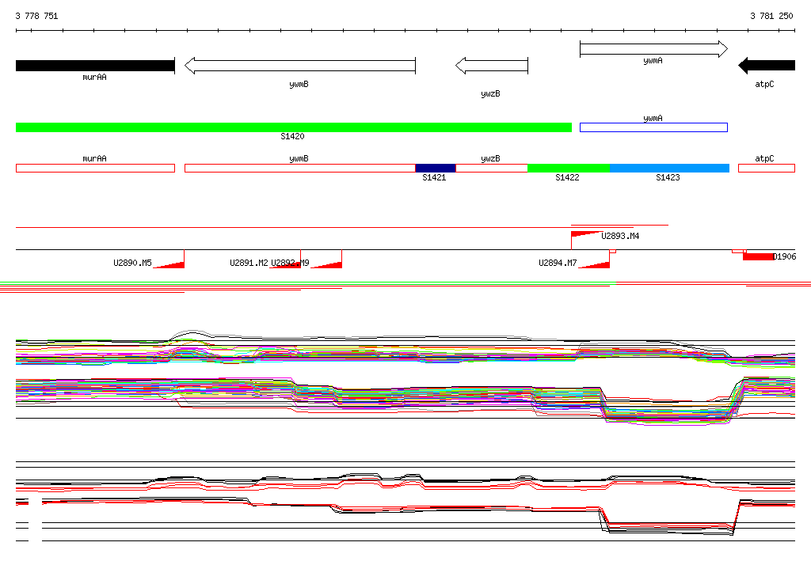
Task: Click the start coordinate 3 778 751
Action: [36, 16]
